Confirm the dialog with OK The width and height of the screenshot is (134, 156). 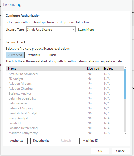(x=100, y=151)
